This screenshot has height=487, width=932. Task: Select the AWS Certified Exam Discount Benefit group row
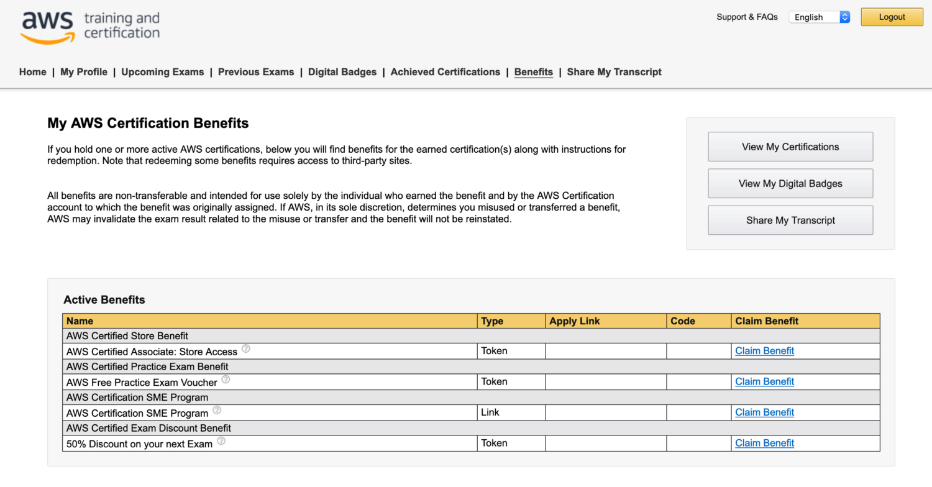(x=472, y=428)
